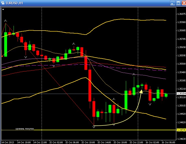Image resolution: width=186 pixels, height=144 pixels.
Task: Click the '15 Oct 14:00' time axis label
Action: (104, 142)
